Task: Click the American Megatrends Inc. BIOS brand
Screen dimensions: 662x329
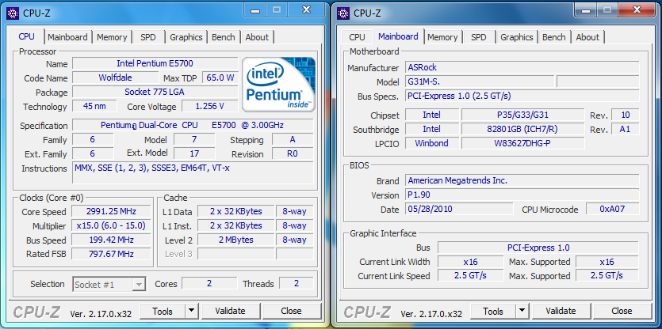Action: (x=522, y=181)
